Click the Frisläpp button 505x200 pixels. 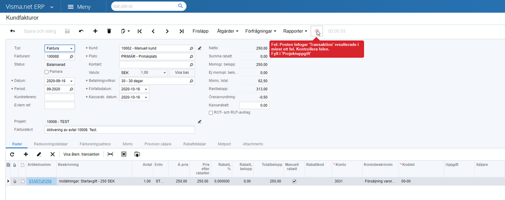click(200, 31)
